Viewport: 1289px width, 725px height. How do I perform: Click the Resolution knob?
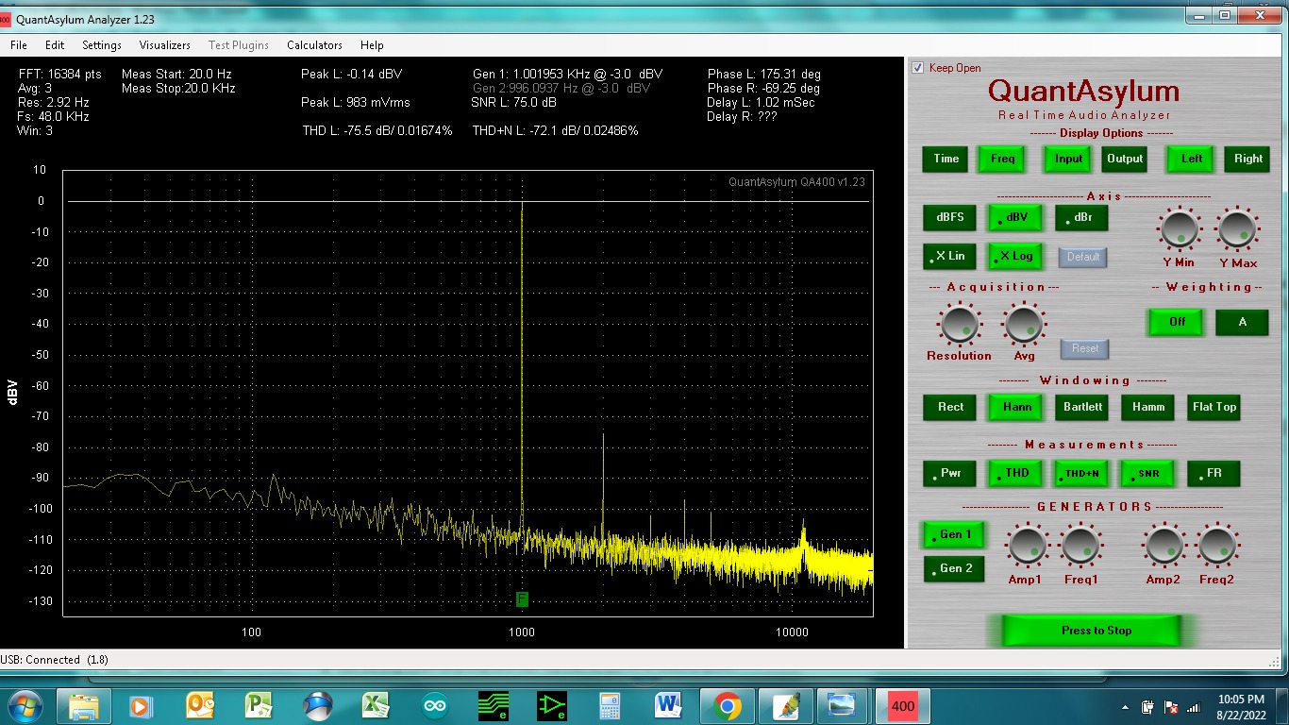(959, 324)
